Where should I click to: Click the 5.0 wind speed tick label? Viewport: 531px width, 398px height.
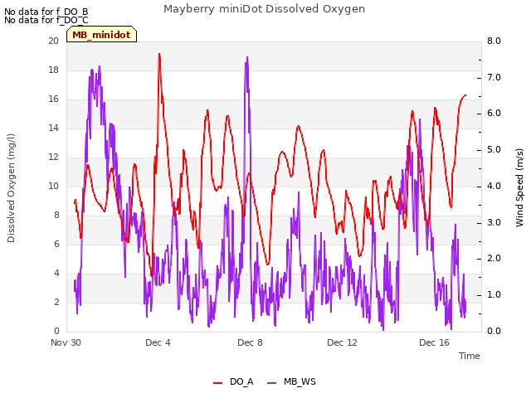tap(494, 150)
